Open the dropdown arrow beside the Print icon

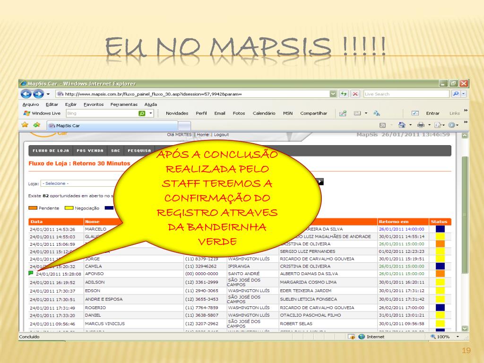429,125
